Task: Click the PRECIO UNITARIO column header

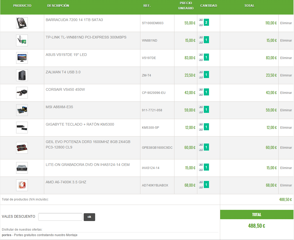Action: coord(186,6)
